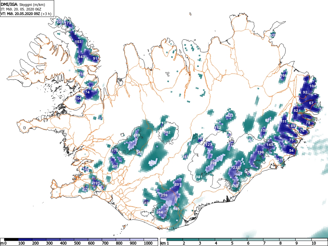
Task: Click the visibility value 74
Action: point(87,92)
